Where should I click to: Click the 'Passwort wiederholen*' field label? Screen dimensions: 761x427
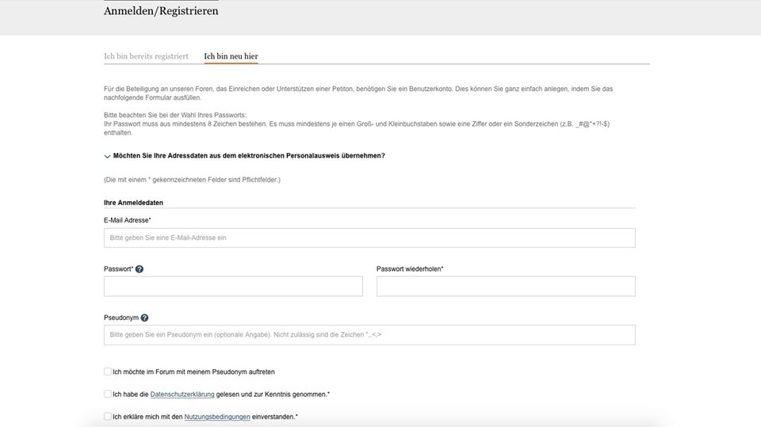[410, 269]
